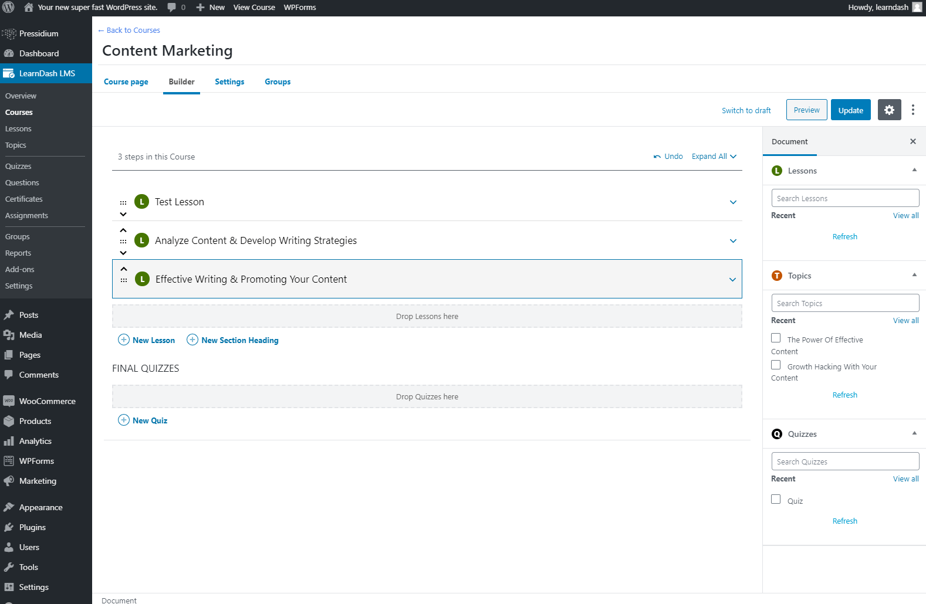Click the Search Quizzes field
Image resolution: width=926 pixels, height=604 pixels.
(x=845, y=462)
